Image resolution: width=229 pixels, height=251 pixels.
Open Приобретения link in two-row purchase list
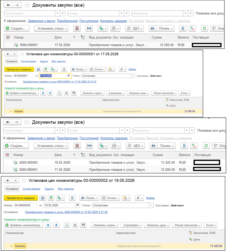[67, 138]
